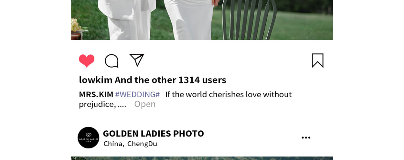Viewport: 404px width, 160px height.
Task: Open China, ChengDu location tag
Action: click(130, 144)
